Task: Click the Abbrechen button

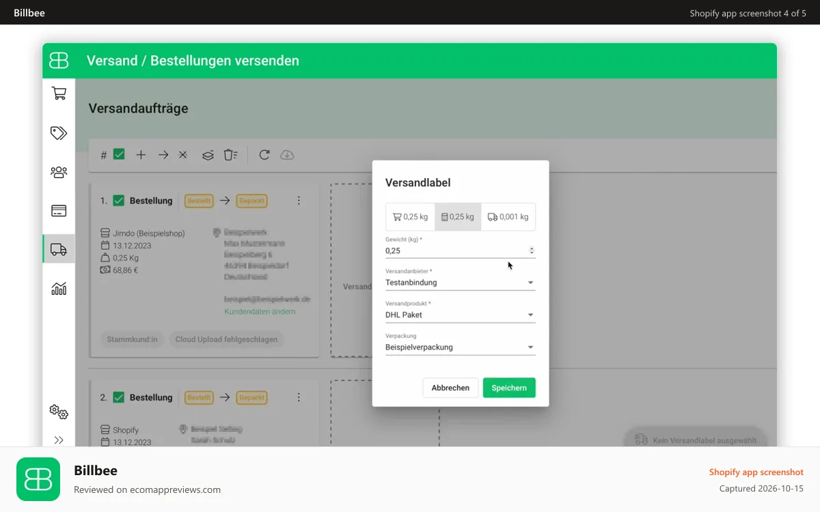Action: (450, 388)
